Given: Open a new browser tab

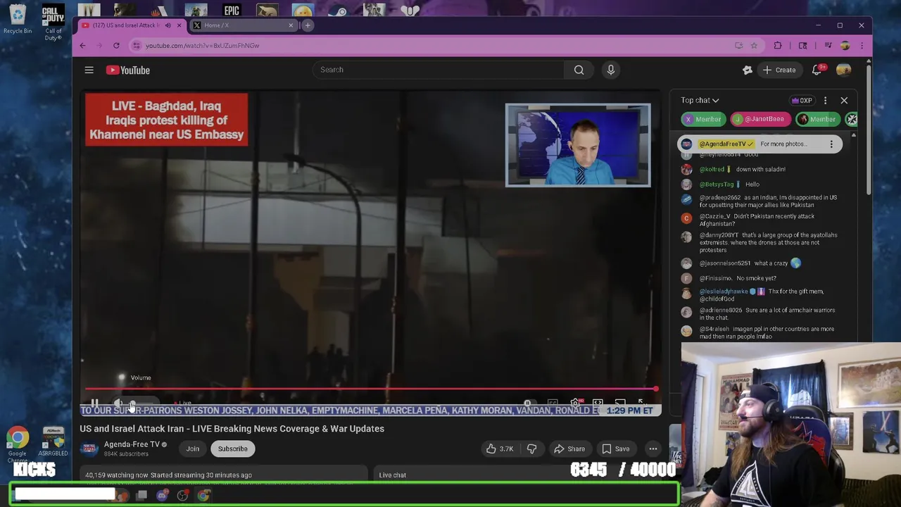Looking at the screenshot, I should pyautogui.click(x=308, y=25).
